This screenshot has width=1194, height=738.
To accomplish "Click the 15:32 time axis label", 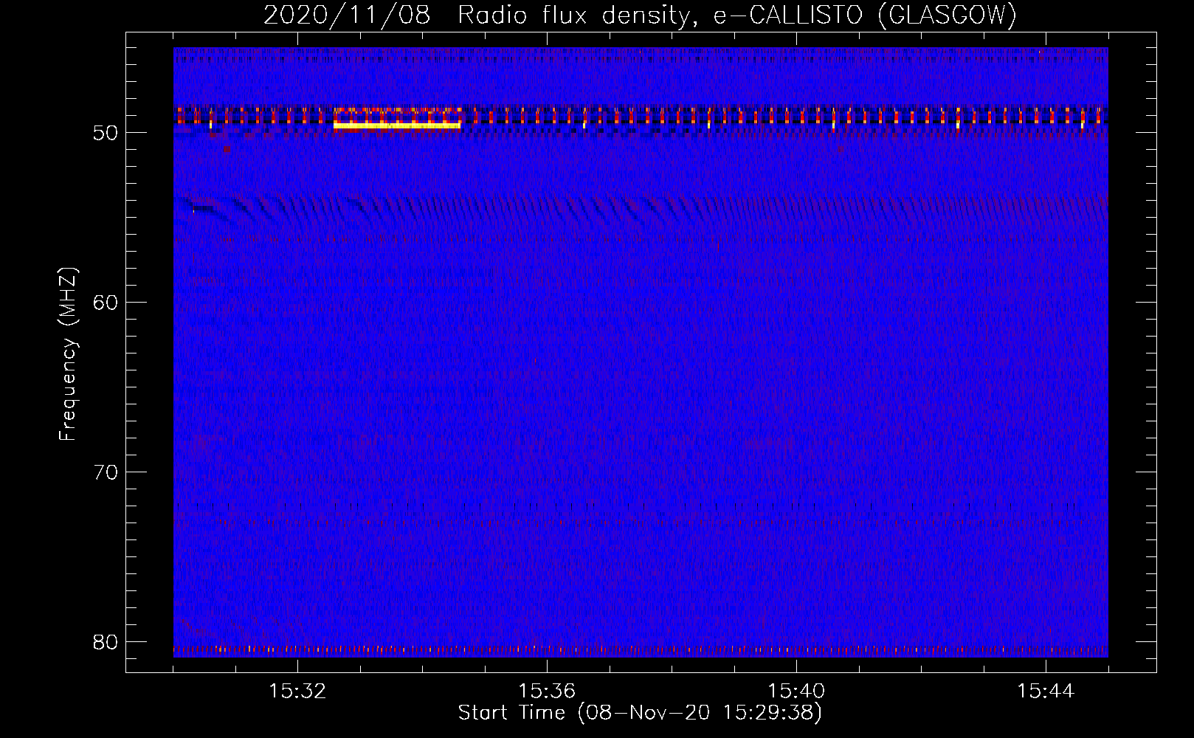I will pyautogui.click(x=297, y=692).
